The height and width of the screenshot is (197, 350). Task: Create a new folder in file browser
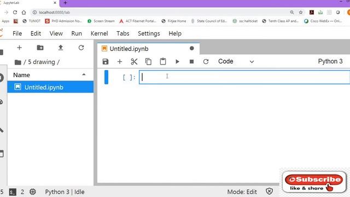(x=40, y=48)
